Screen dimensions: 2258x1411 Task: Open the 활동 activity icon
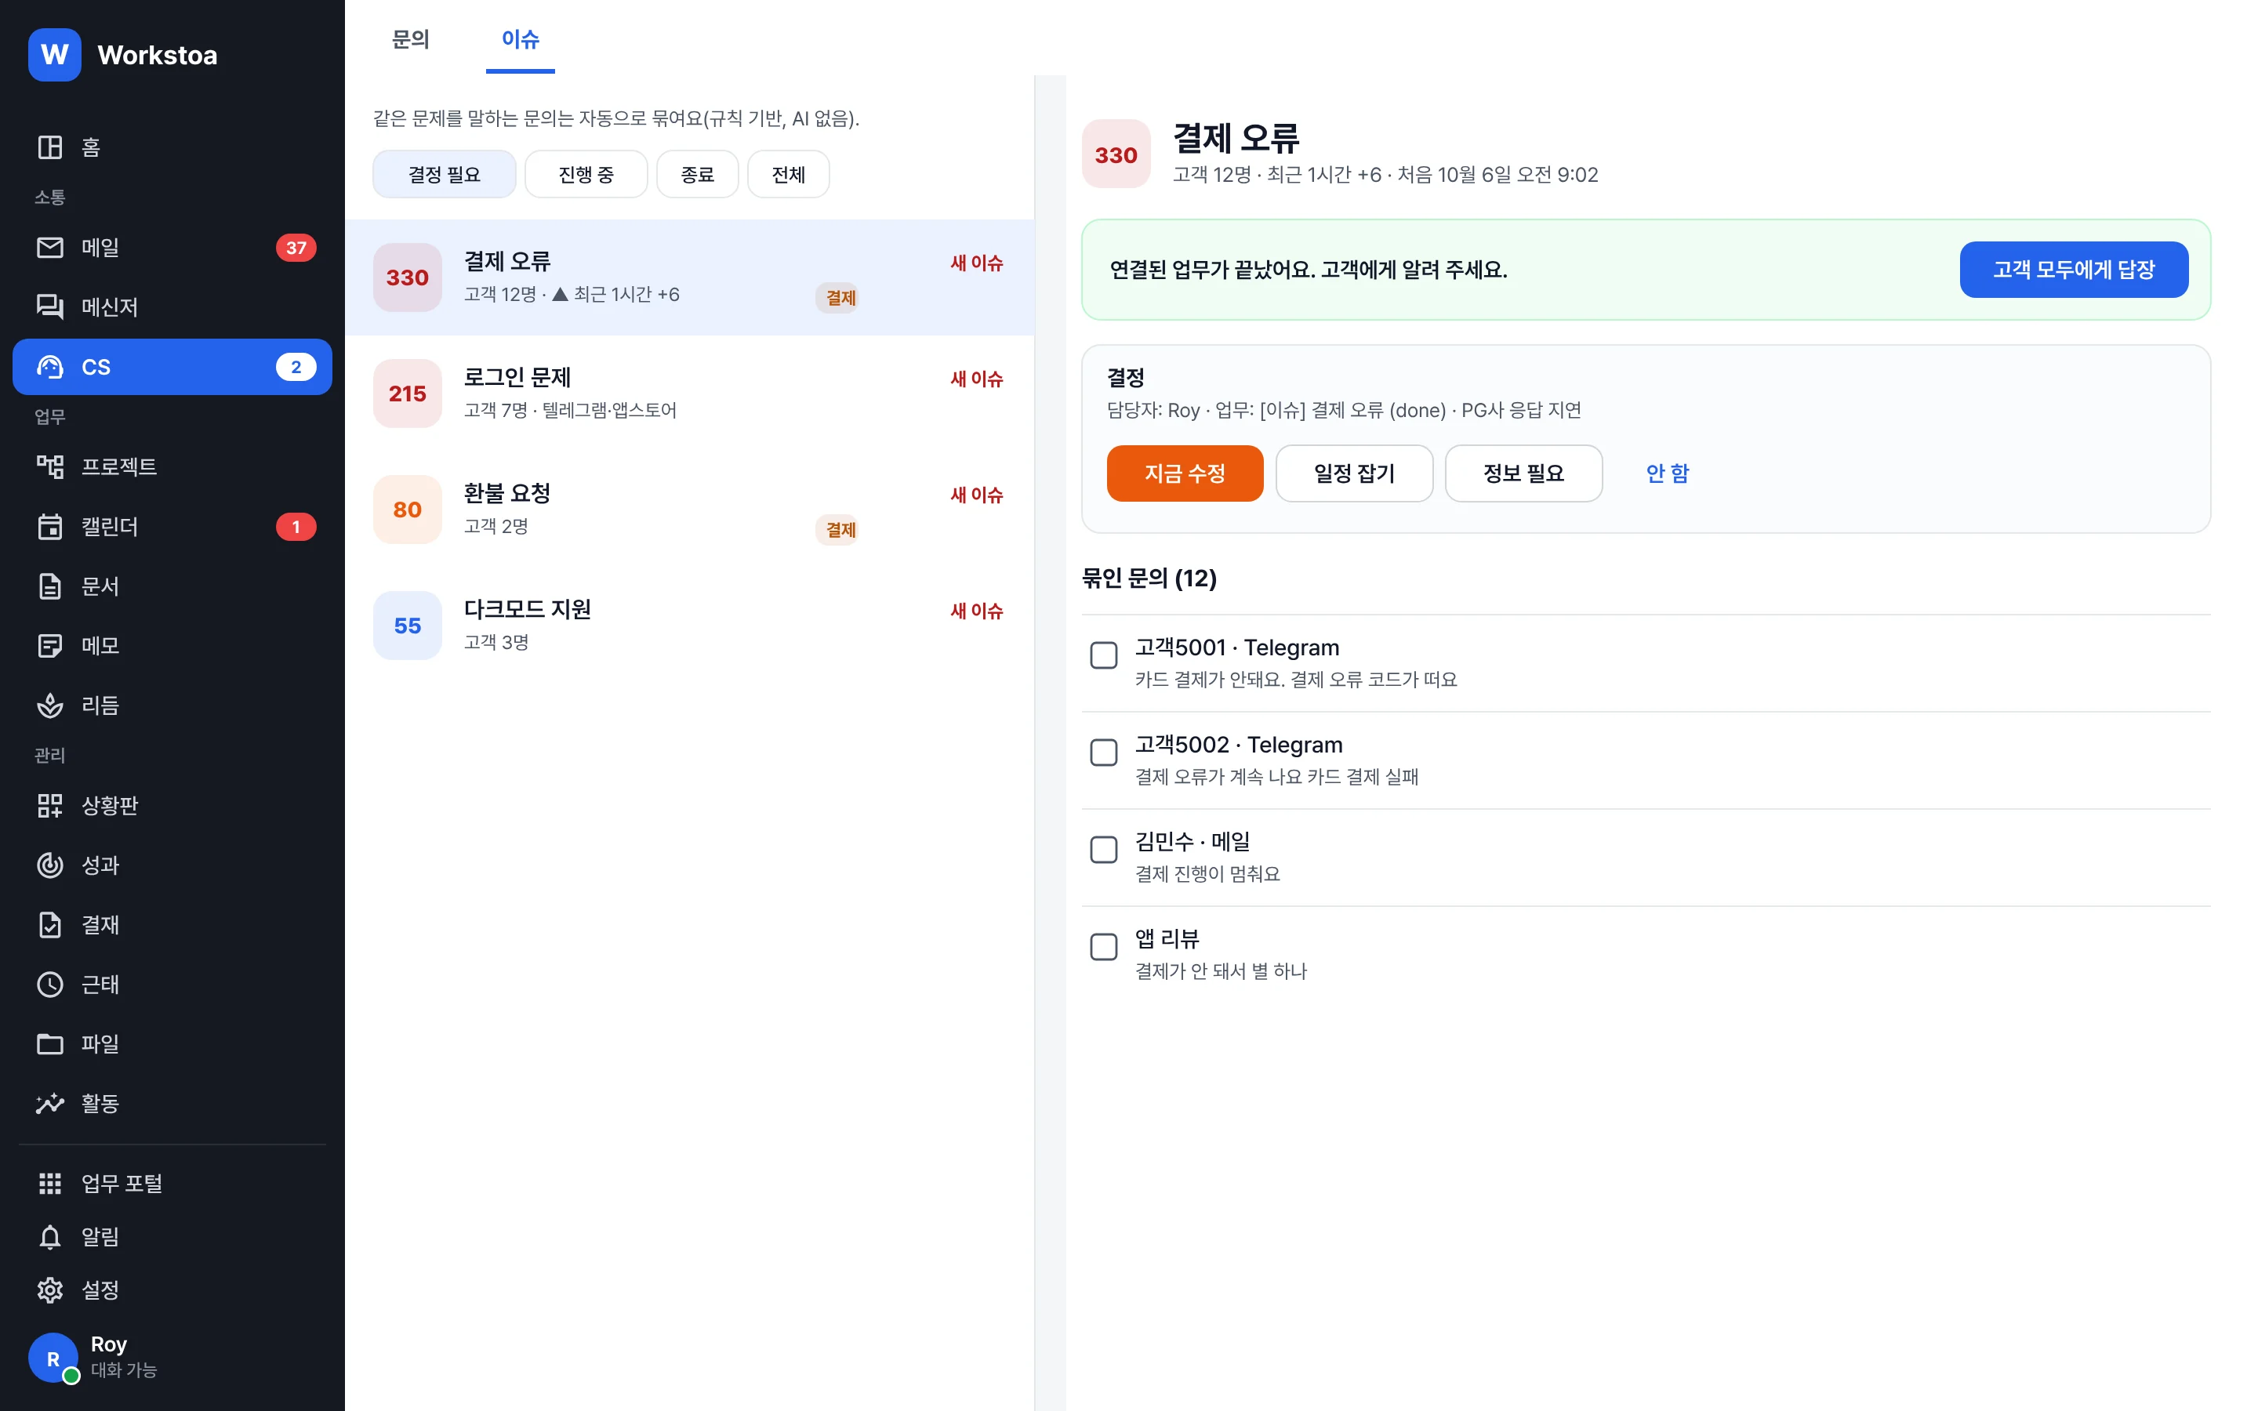49,1103
